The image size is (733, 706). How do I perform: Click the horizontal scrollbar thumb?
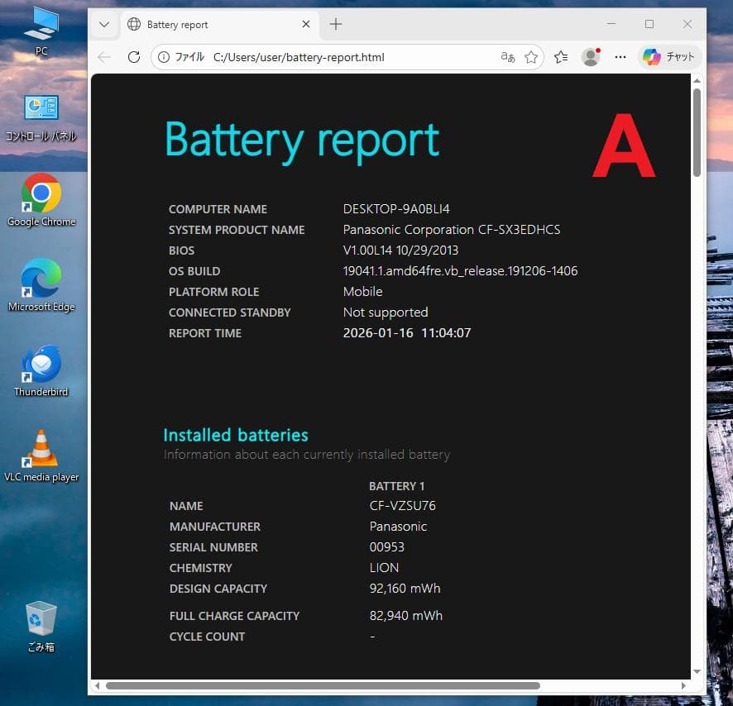coord(323,685)
